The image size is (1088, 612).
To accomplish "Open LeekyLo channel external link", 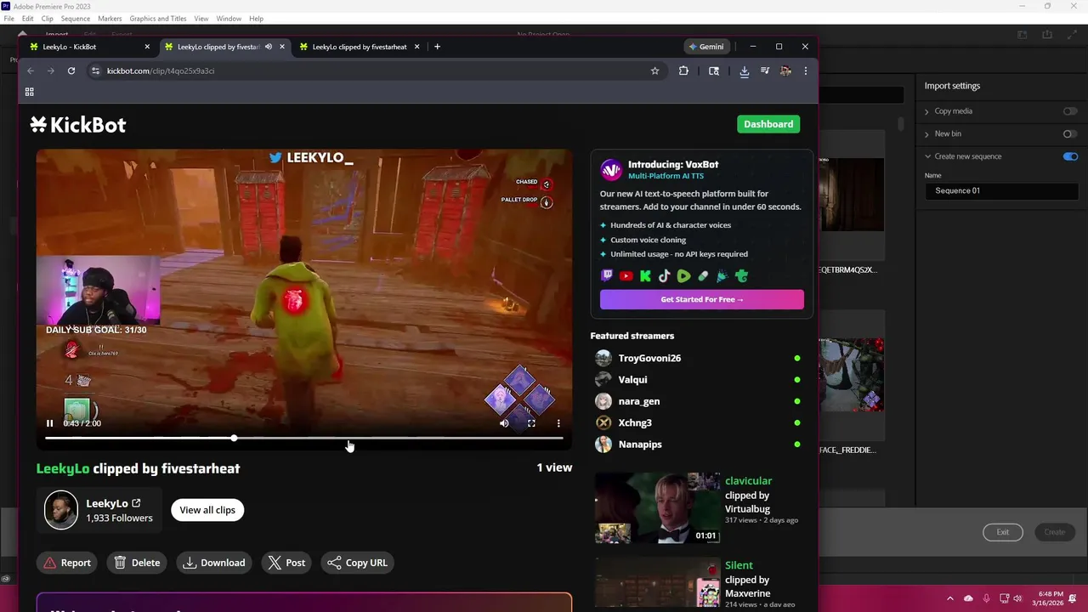I will point(136,503).
